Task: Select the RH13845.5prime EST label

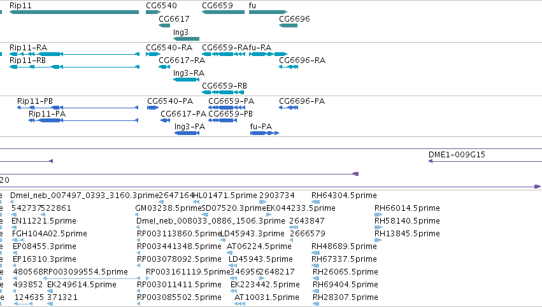Action: (407, 234)
